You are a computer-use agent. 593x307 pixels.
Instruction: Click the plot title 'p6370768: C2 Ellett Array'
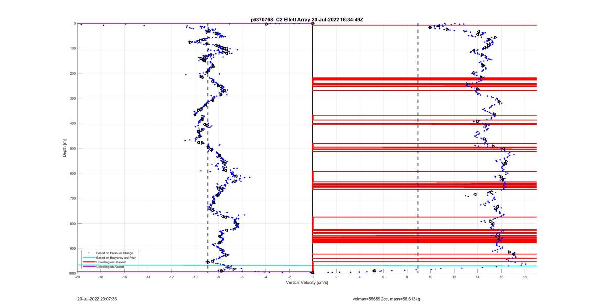tap(281, 20)
